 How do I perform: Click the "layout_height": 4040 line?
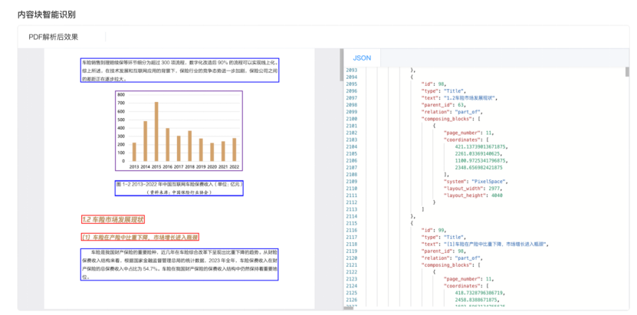pos(473,195)
